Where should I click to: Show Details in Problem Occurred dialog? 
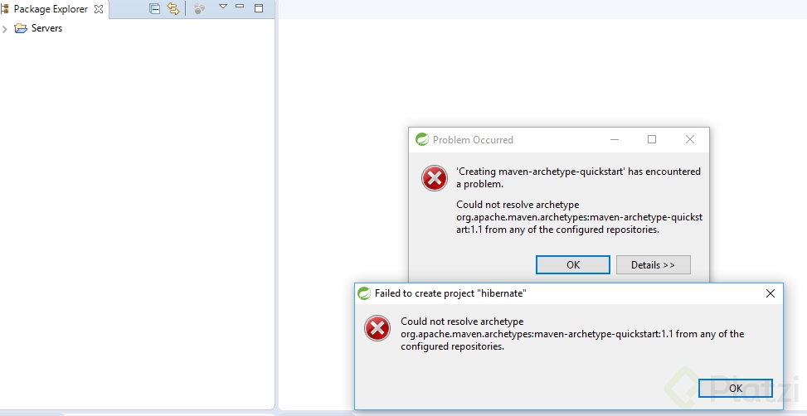pyautogui.click(x=653, y=265)
